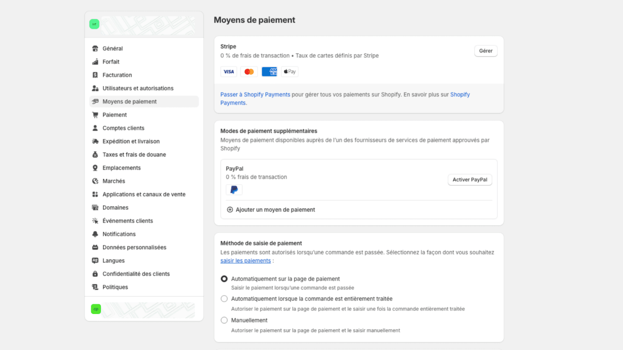
Task: Open Paiement settings label
Action: coord(115,115)
